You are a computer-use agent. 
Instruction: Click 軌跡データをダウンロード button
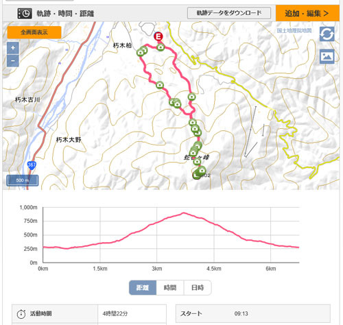pos(229,13)
